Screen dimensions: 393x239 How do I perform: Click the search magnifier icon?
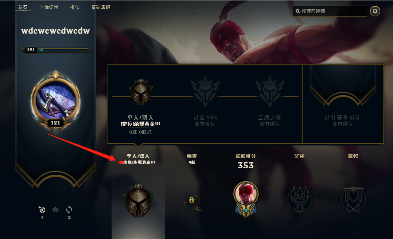pyautogui.click(x=297, y=11)
